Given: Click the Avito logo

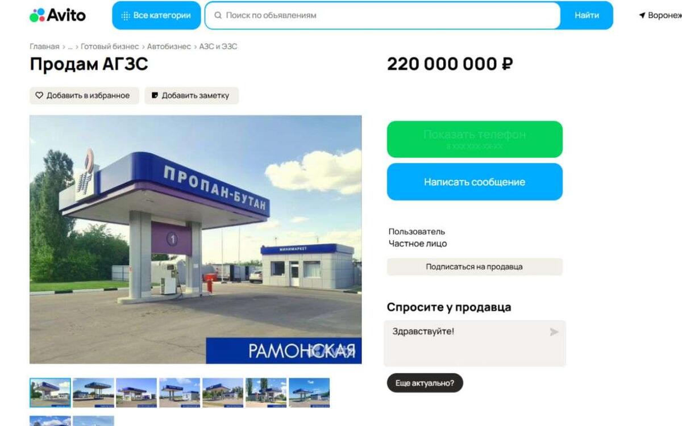Looking at the screenshot, I should coord(57,15).
